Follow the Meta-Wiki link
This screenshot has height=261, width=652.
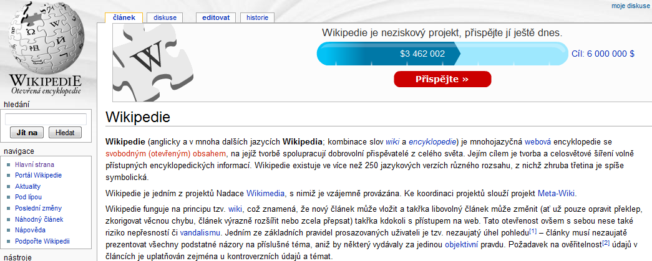click(557, 193)
